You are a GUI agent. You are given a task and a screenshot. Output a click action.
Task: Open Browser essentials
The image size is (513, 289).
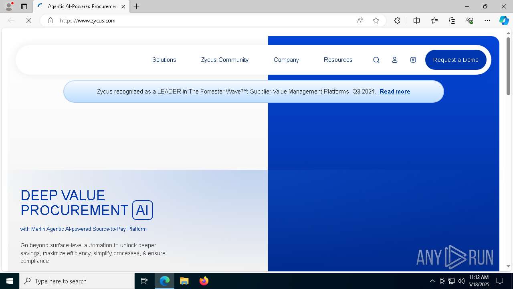(470, 20)
